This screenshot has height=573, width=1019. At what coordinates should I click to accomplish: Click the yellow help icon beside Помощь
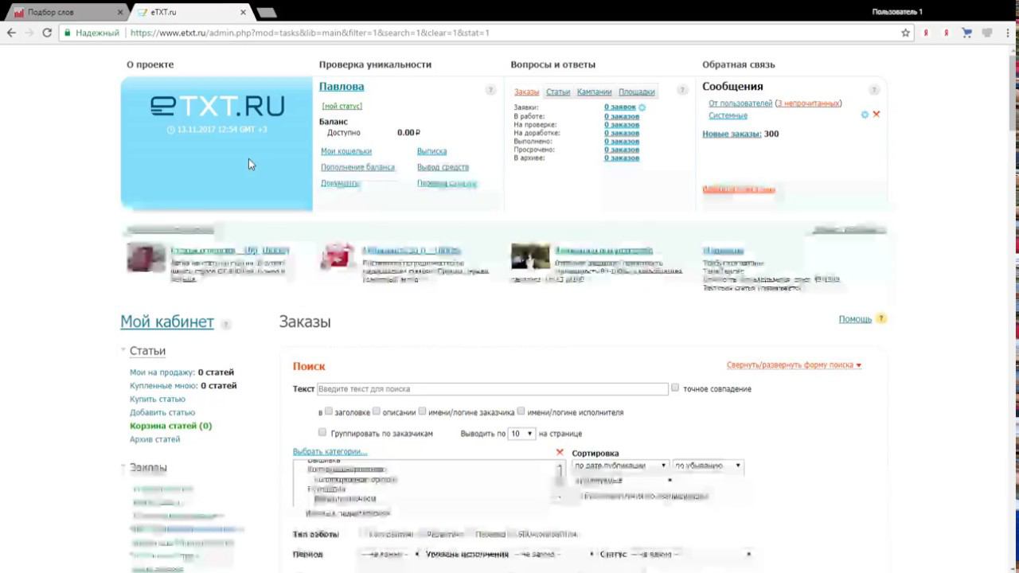click(881, 319)
